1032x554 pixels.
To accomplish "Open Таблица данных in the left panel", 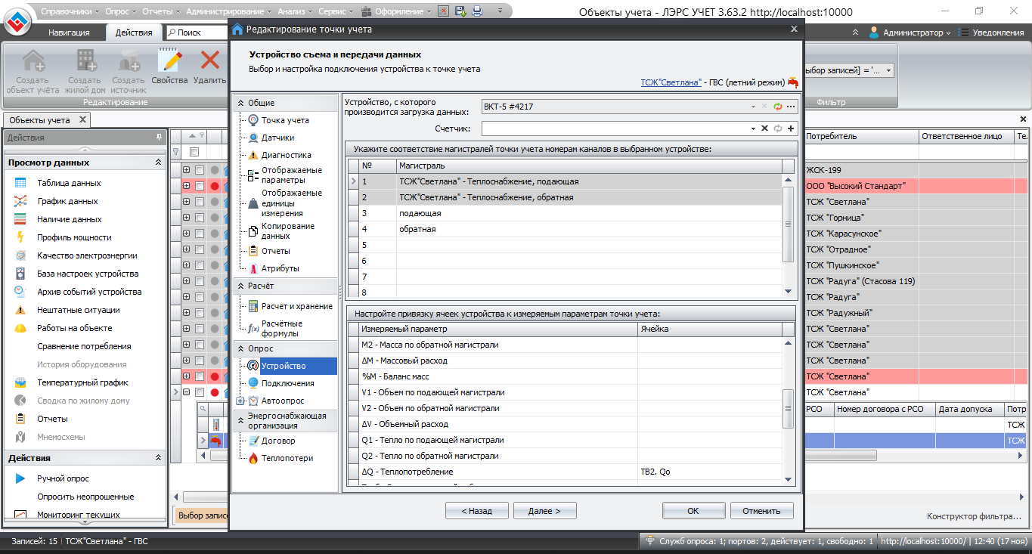I will coord(69,183).
